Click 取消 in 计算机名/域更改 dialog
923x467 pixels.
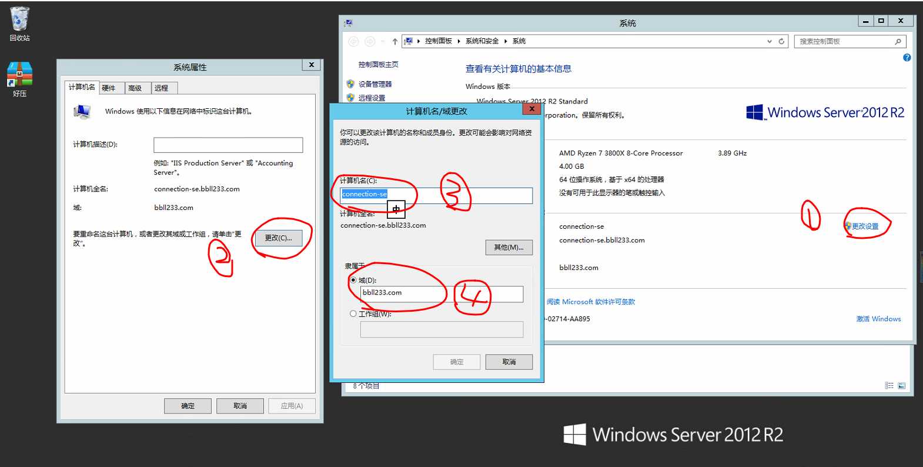click(x=509, y=362)
